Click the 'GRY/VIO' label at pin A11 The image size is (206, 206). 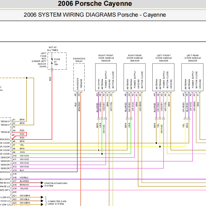click(24, 159)
